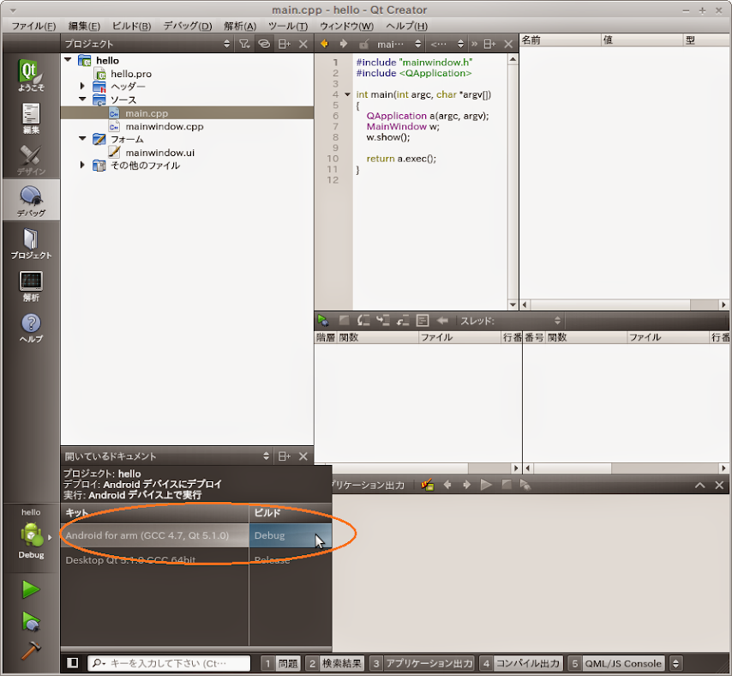Open the Window (ウィンドウ) menu
Screen dimensions: 732x676
click(347, 26)
